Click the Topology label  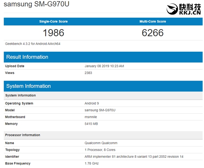(12, 150)
